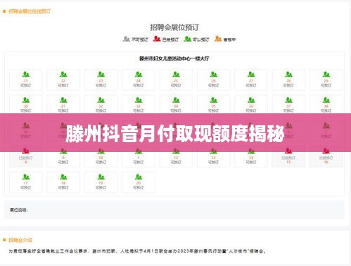Choose booth 19 in the bottom row
The image size is (351, 266).
pos(101,182)
